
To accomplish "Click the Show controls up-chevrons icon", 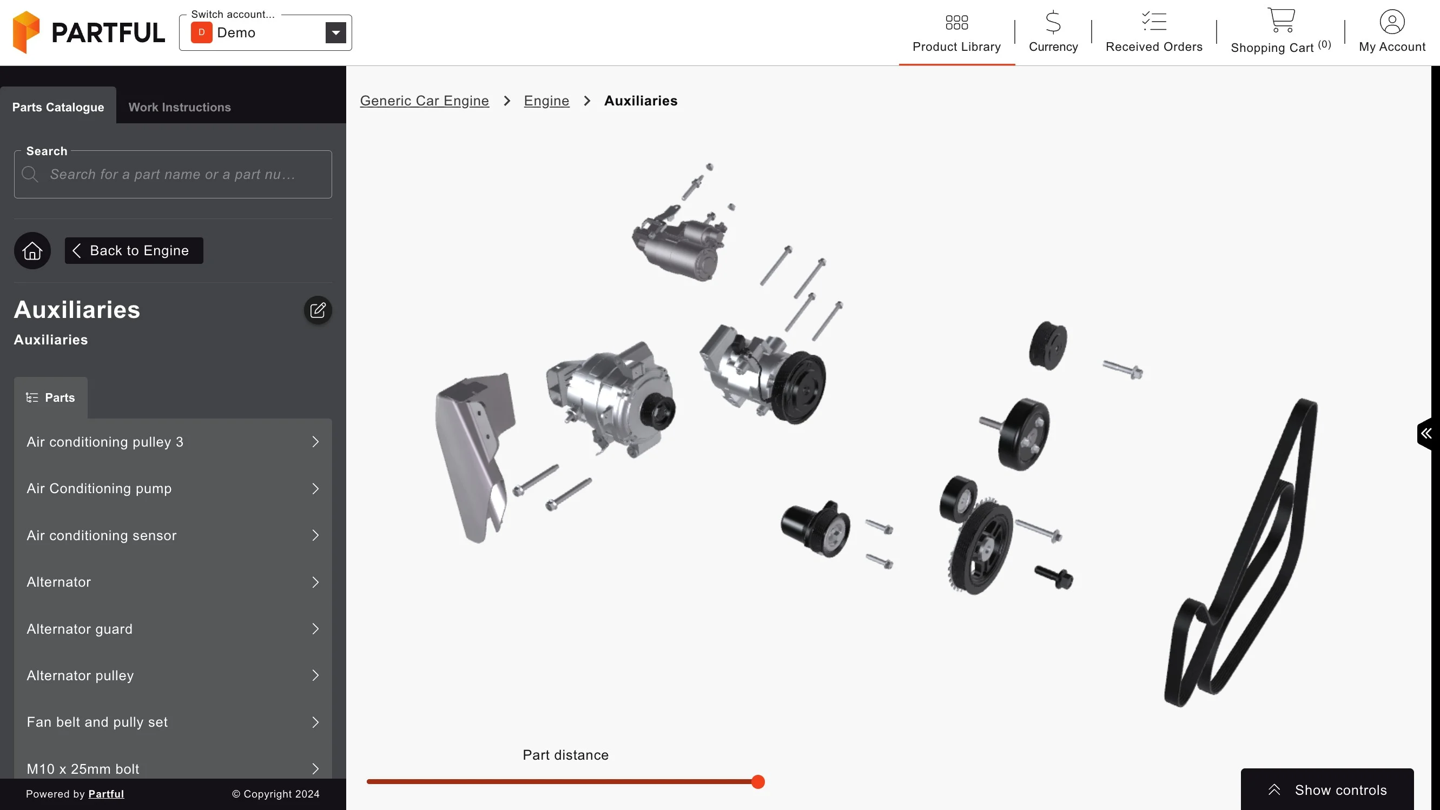I will tap(1274, 789).
